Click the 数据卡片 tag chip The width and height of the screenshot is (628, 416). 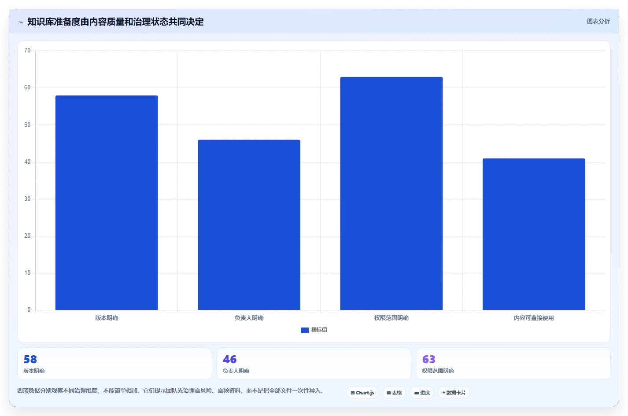(454, 393)
